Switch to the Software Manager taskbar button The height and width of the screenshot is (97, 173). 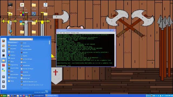coord(52,96)
